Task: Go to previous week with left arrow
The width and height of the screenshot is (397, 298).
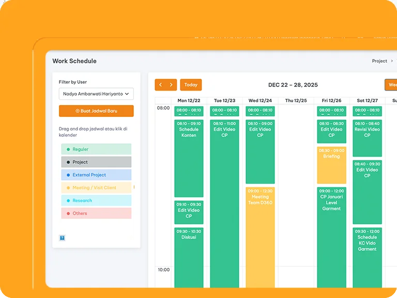Action: (x=160, y=85)
